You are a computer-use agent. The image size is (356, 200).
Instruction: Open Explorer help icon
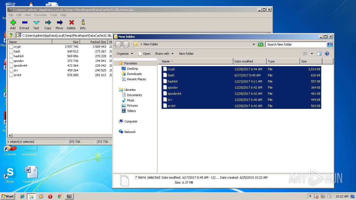click(x=327, y=54)
